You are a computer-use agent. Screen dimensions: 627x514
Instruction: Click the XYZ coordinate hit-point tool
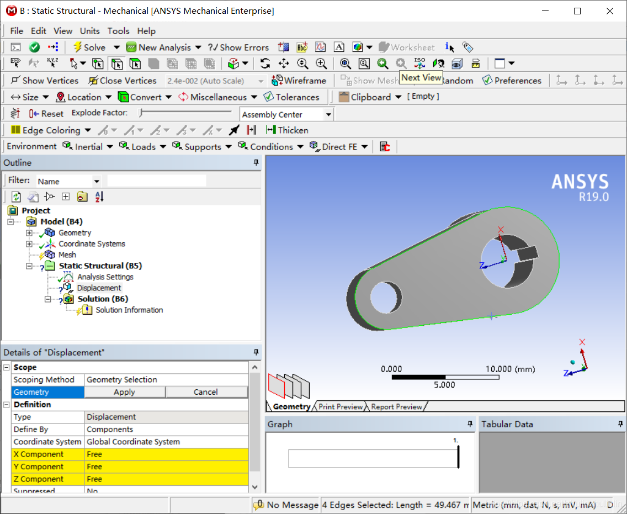pyautogui.click(x=53, y=63)
